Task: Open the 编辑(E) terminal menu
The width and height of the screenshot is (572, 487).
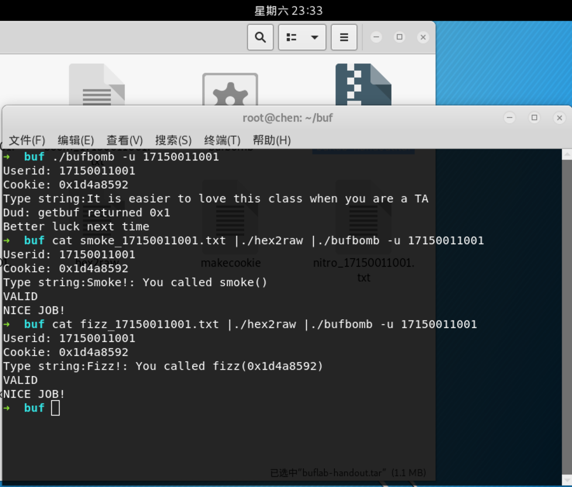Action: [x=76, y=140]
